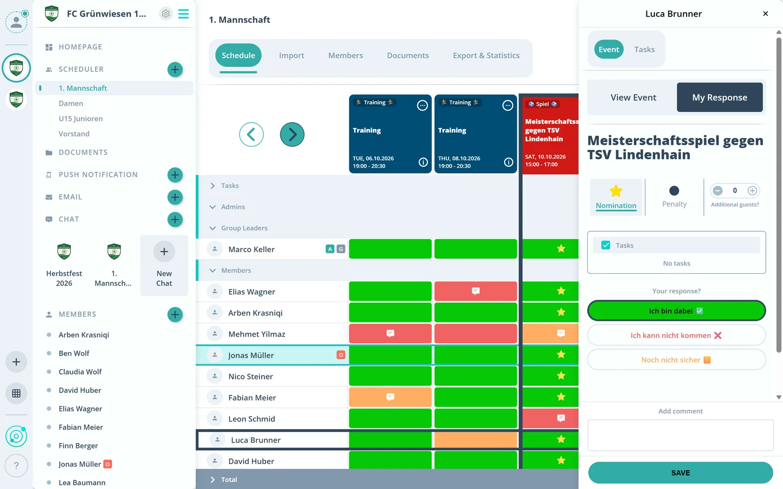Open Export & Statistics tab
Image resolution: width=783 pixels, height=489 pixels.
coord(486,56)
